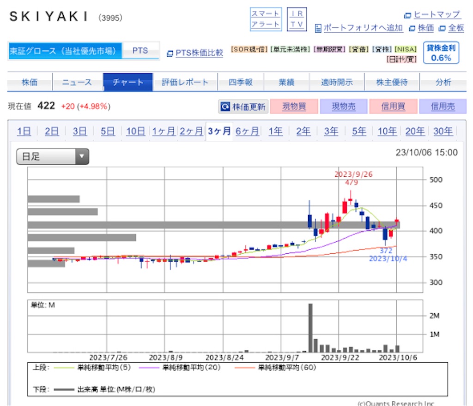This screenshot has width=473, height=406.
Task: Click the 2023/10/4 low 372 label
Action: tap(388, 255)
